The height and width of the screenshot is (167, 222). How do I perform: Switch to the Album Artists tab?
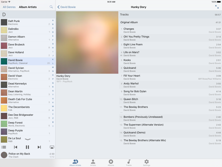click(x=75, y=163)
